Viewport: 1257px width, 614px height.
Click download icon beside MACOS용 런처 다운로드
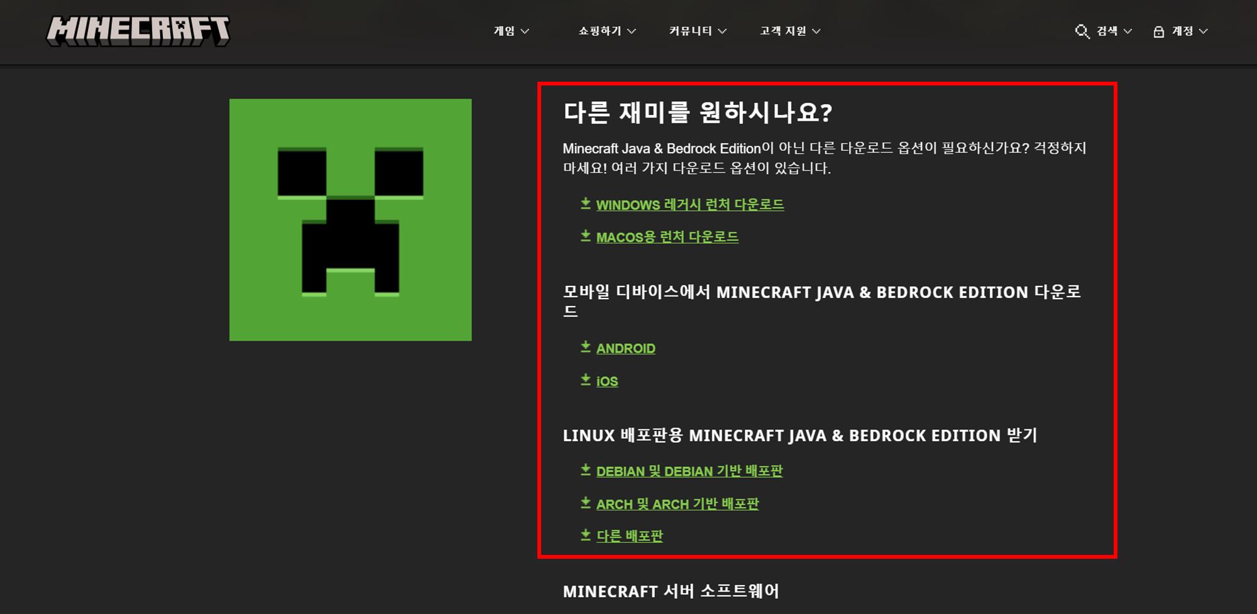pyautogui.click(x=586, y=236)
